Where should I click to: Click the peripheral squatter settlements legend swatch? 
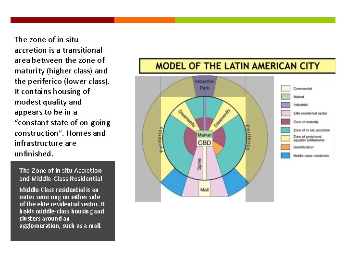[285, 138]
